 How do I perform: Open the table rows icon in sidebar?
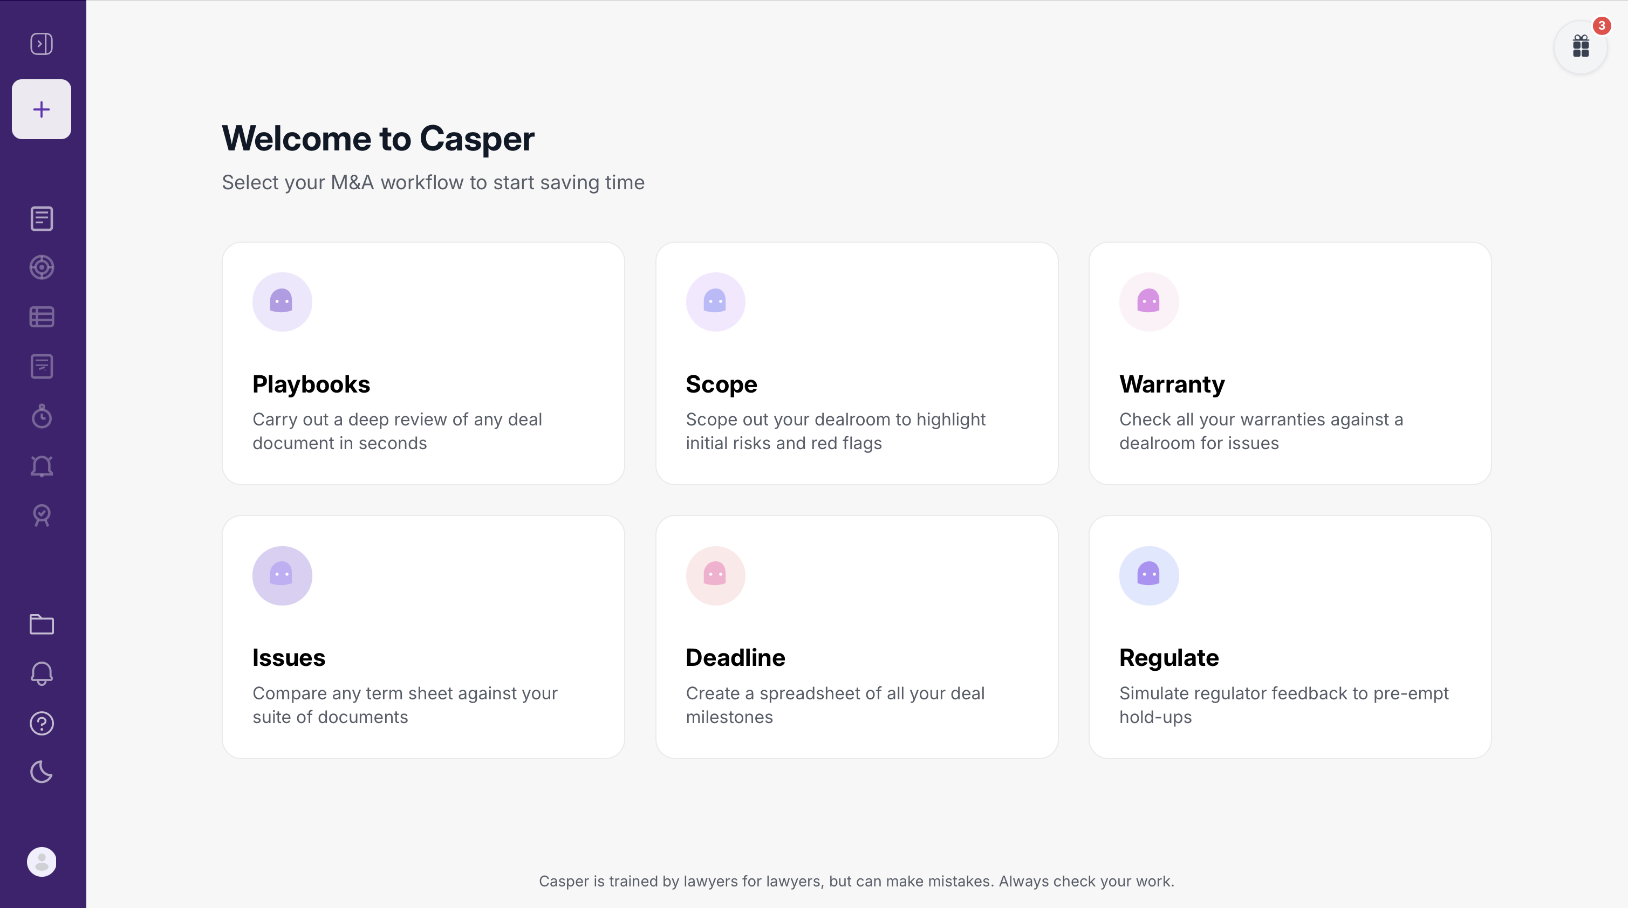pos(42,317)
